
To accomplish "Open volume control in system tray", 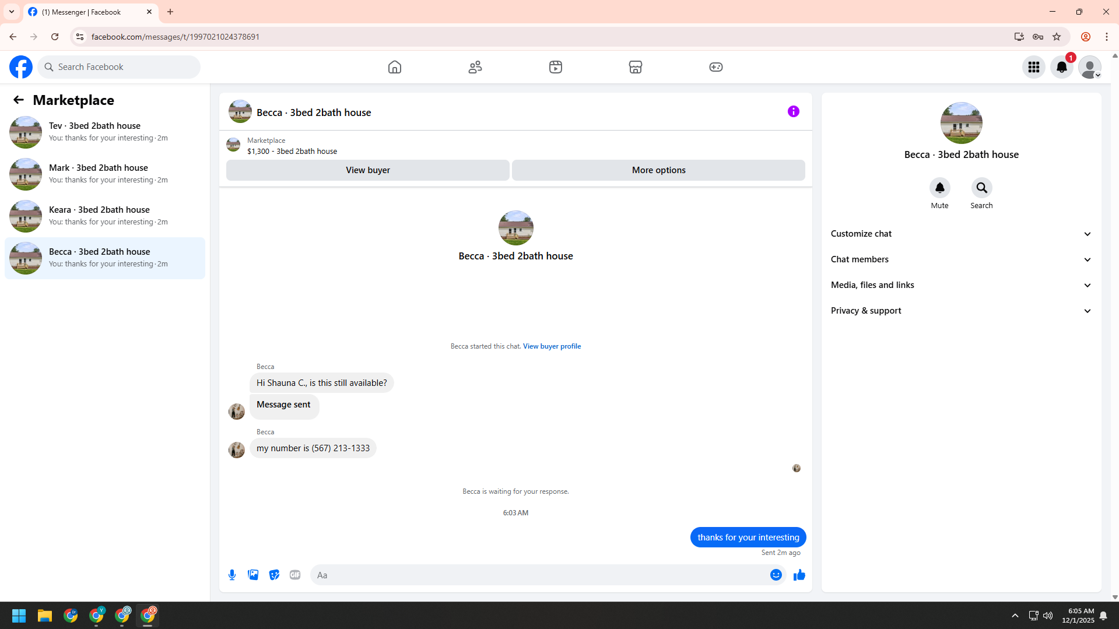I will pos(1048,616).
